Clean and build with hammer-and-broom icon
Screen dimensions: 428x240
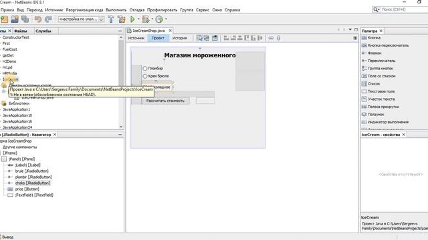(121, 19)
